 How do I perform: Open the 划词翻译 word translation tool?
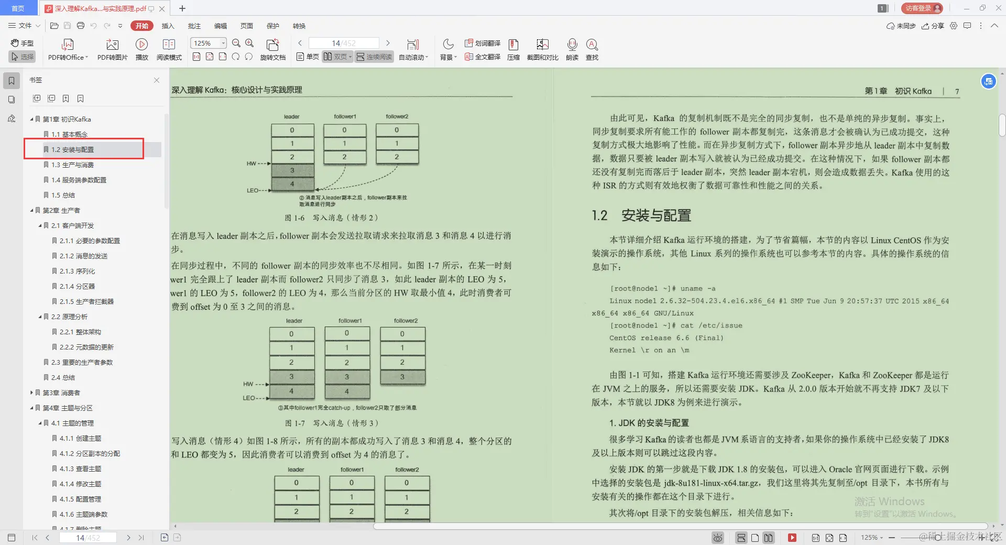pyautogui.click(x=482, y=43)
